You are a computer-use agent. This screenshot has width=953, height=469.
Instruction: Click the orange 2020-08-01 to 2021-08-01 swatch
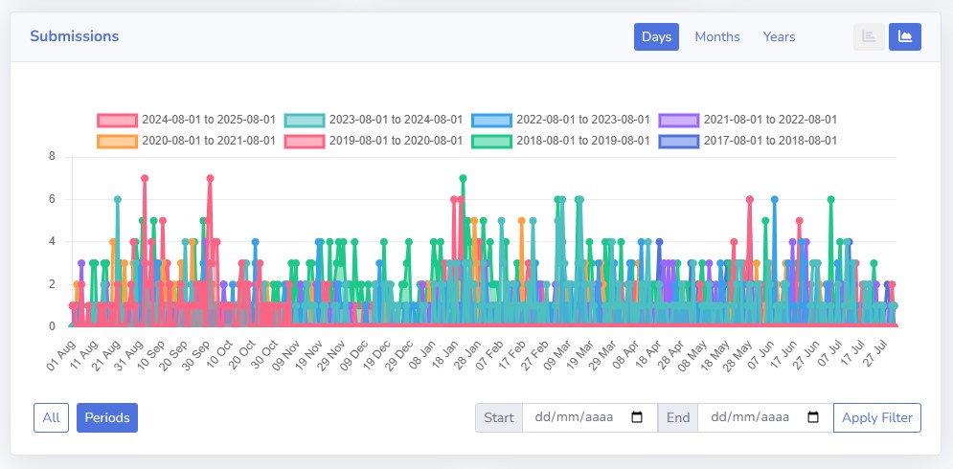pyautogui.click(x=117, y=141)
